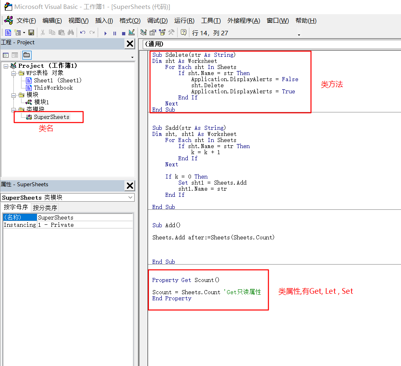Save 工作簿1 using the Save icon
Image resolution: width=401 pixels, height=366 pixels.
(x=31, y=33)
